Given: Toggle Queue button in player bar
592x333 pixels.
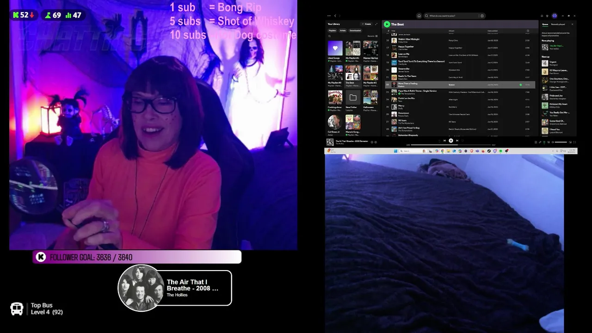Looking at the screenshot, I should (x=544, y=142).
